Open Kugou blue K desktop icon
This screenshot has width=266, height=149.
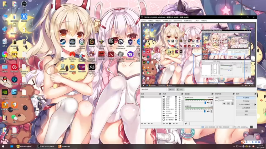coord(24,18)
